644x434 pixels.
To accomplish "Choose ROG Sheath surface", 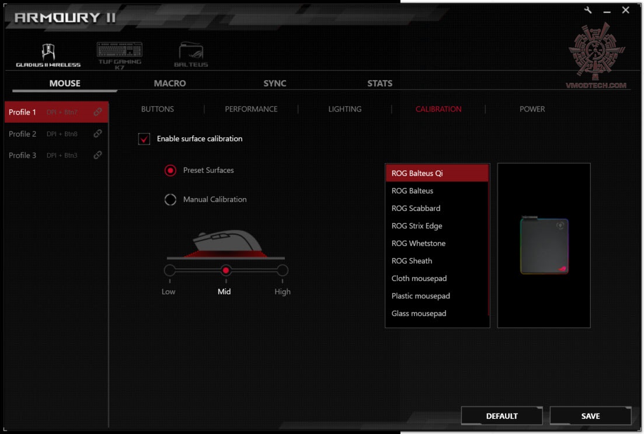I will click(x=437, y=261).
